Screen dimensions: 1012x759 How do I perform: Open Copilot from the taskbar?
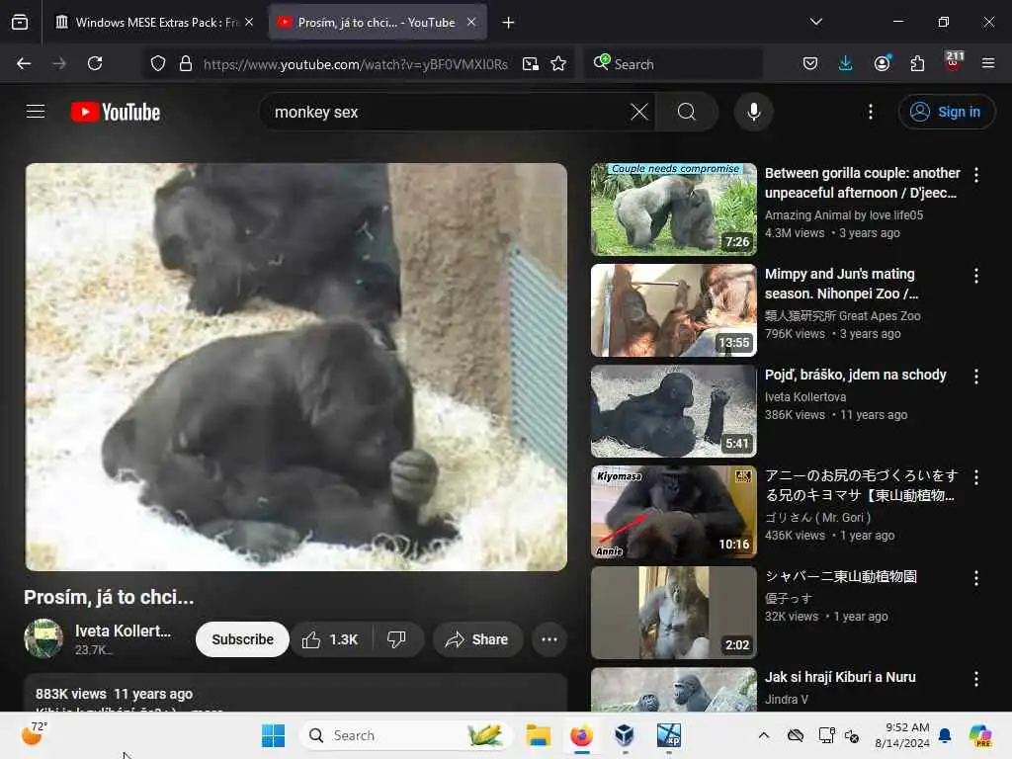click(x=980, y=735)
